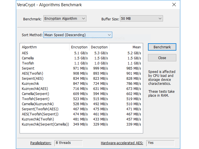
Task: Click the 475 MB/s decryption value
Action: (101, 109)
